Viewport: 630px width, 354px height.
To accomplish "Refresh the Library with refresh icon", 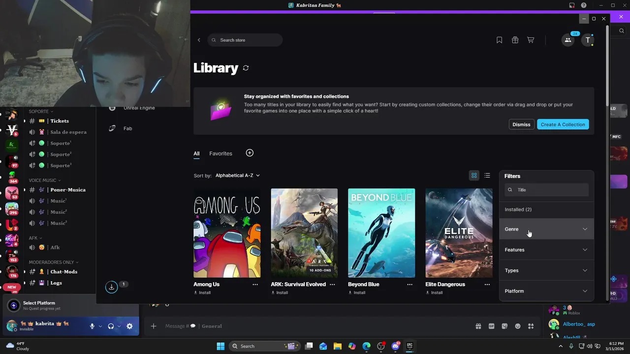I will point(246,68).
